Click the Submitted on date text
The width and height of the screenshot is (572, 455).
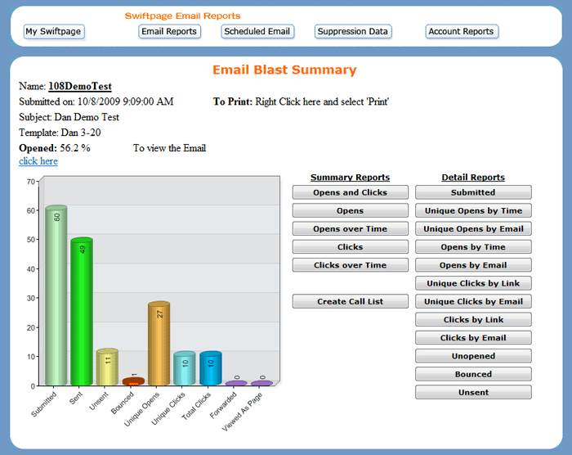click(x=96, y=101)
